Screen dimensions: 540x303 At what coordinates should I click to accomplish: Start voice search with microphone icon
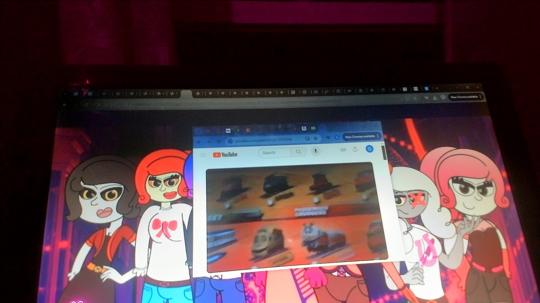pos(316,151)
